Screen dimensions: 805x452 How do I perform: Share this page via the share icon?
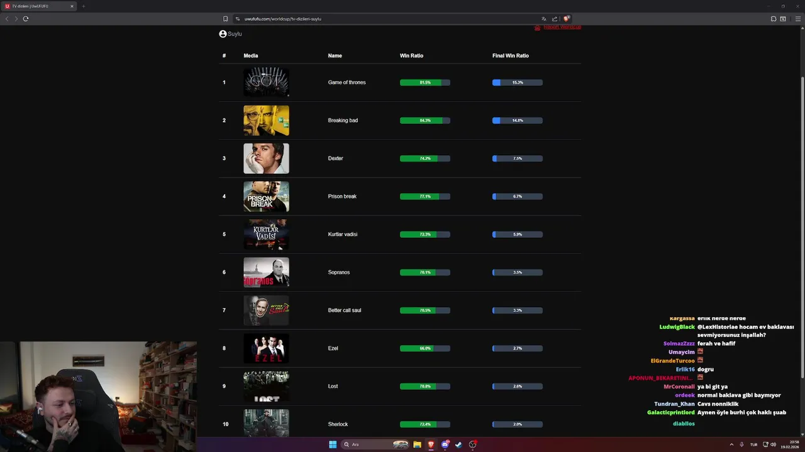[x=555, y=19]
